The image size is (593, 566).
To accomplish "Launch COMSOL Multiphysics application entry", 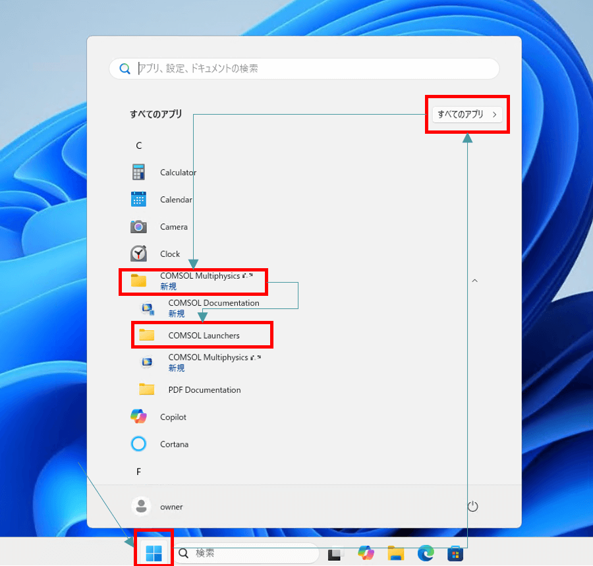I will pyautogui.click(x=213, y=362).
